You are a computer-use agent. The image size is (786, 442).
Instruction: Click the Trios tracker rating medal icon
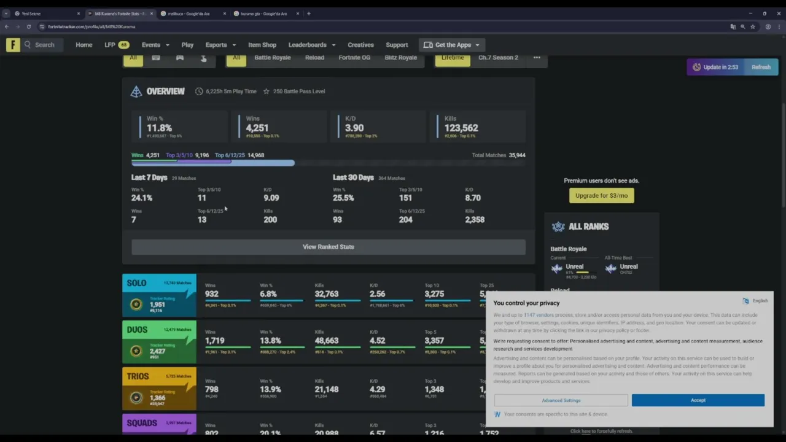136,398
